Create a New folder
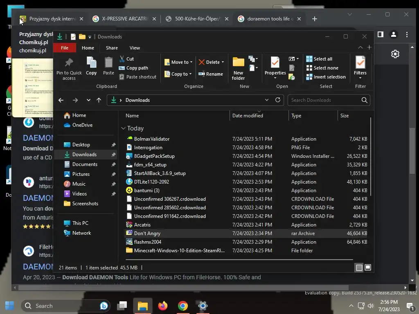 click(238, 69)
